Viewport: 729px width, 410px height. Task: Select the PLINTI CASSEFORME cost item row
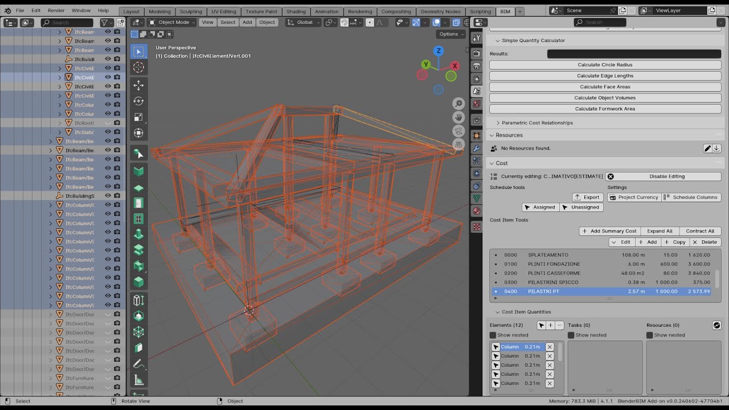pos(601,273)
